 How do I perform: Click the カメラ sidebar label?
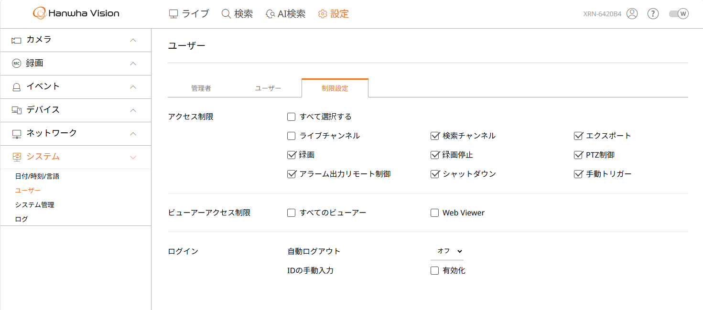[x=39, y=40]
